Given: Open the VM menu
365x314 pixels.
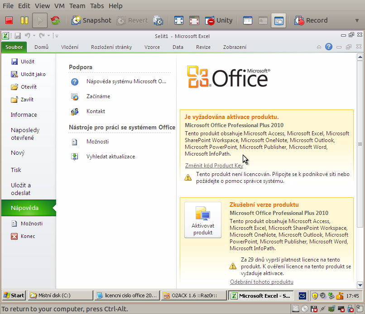Looking at the screenshot, I should 59,6.
